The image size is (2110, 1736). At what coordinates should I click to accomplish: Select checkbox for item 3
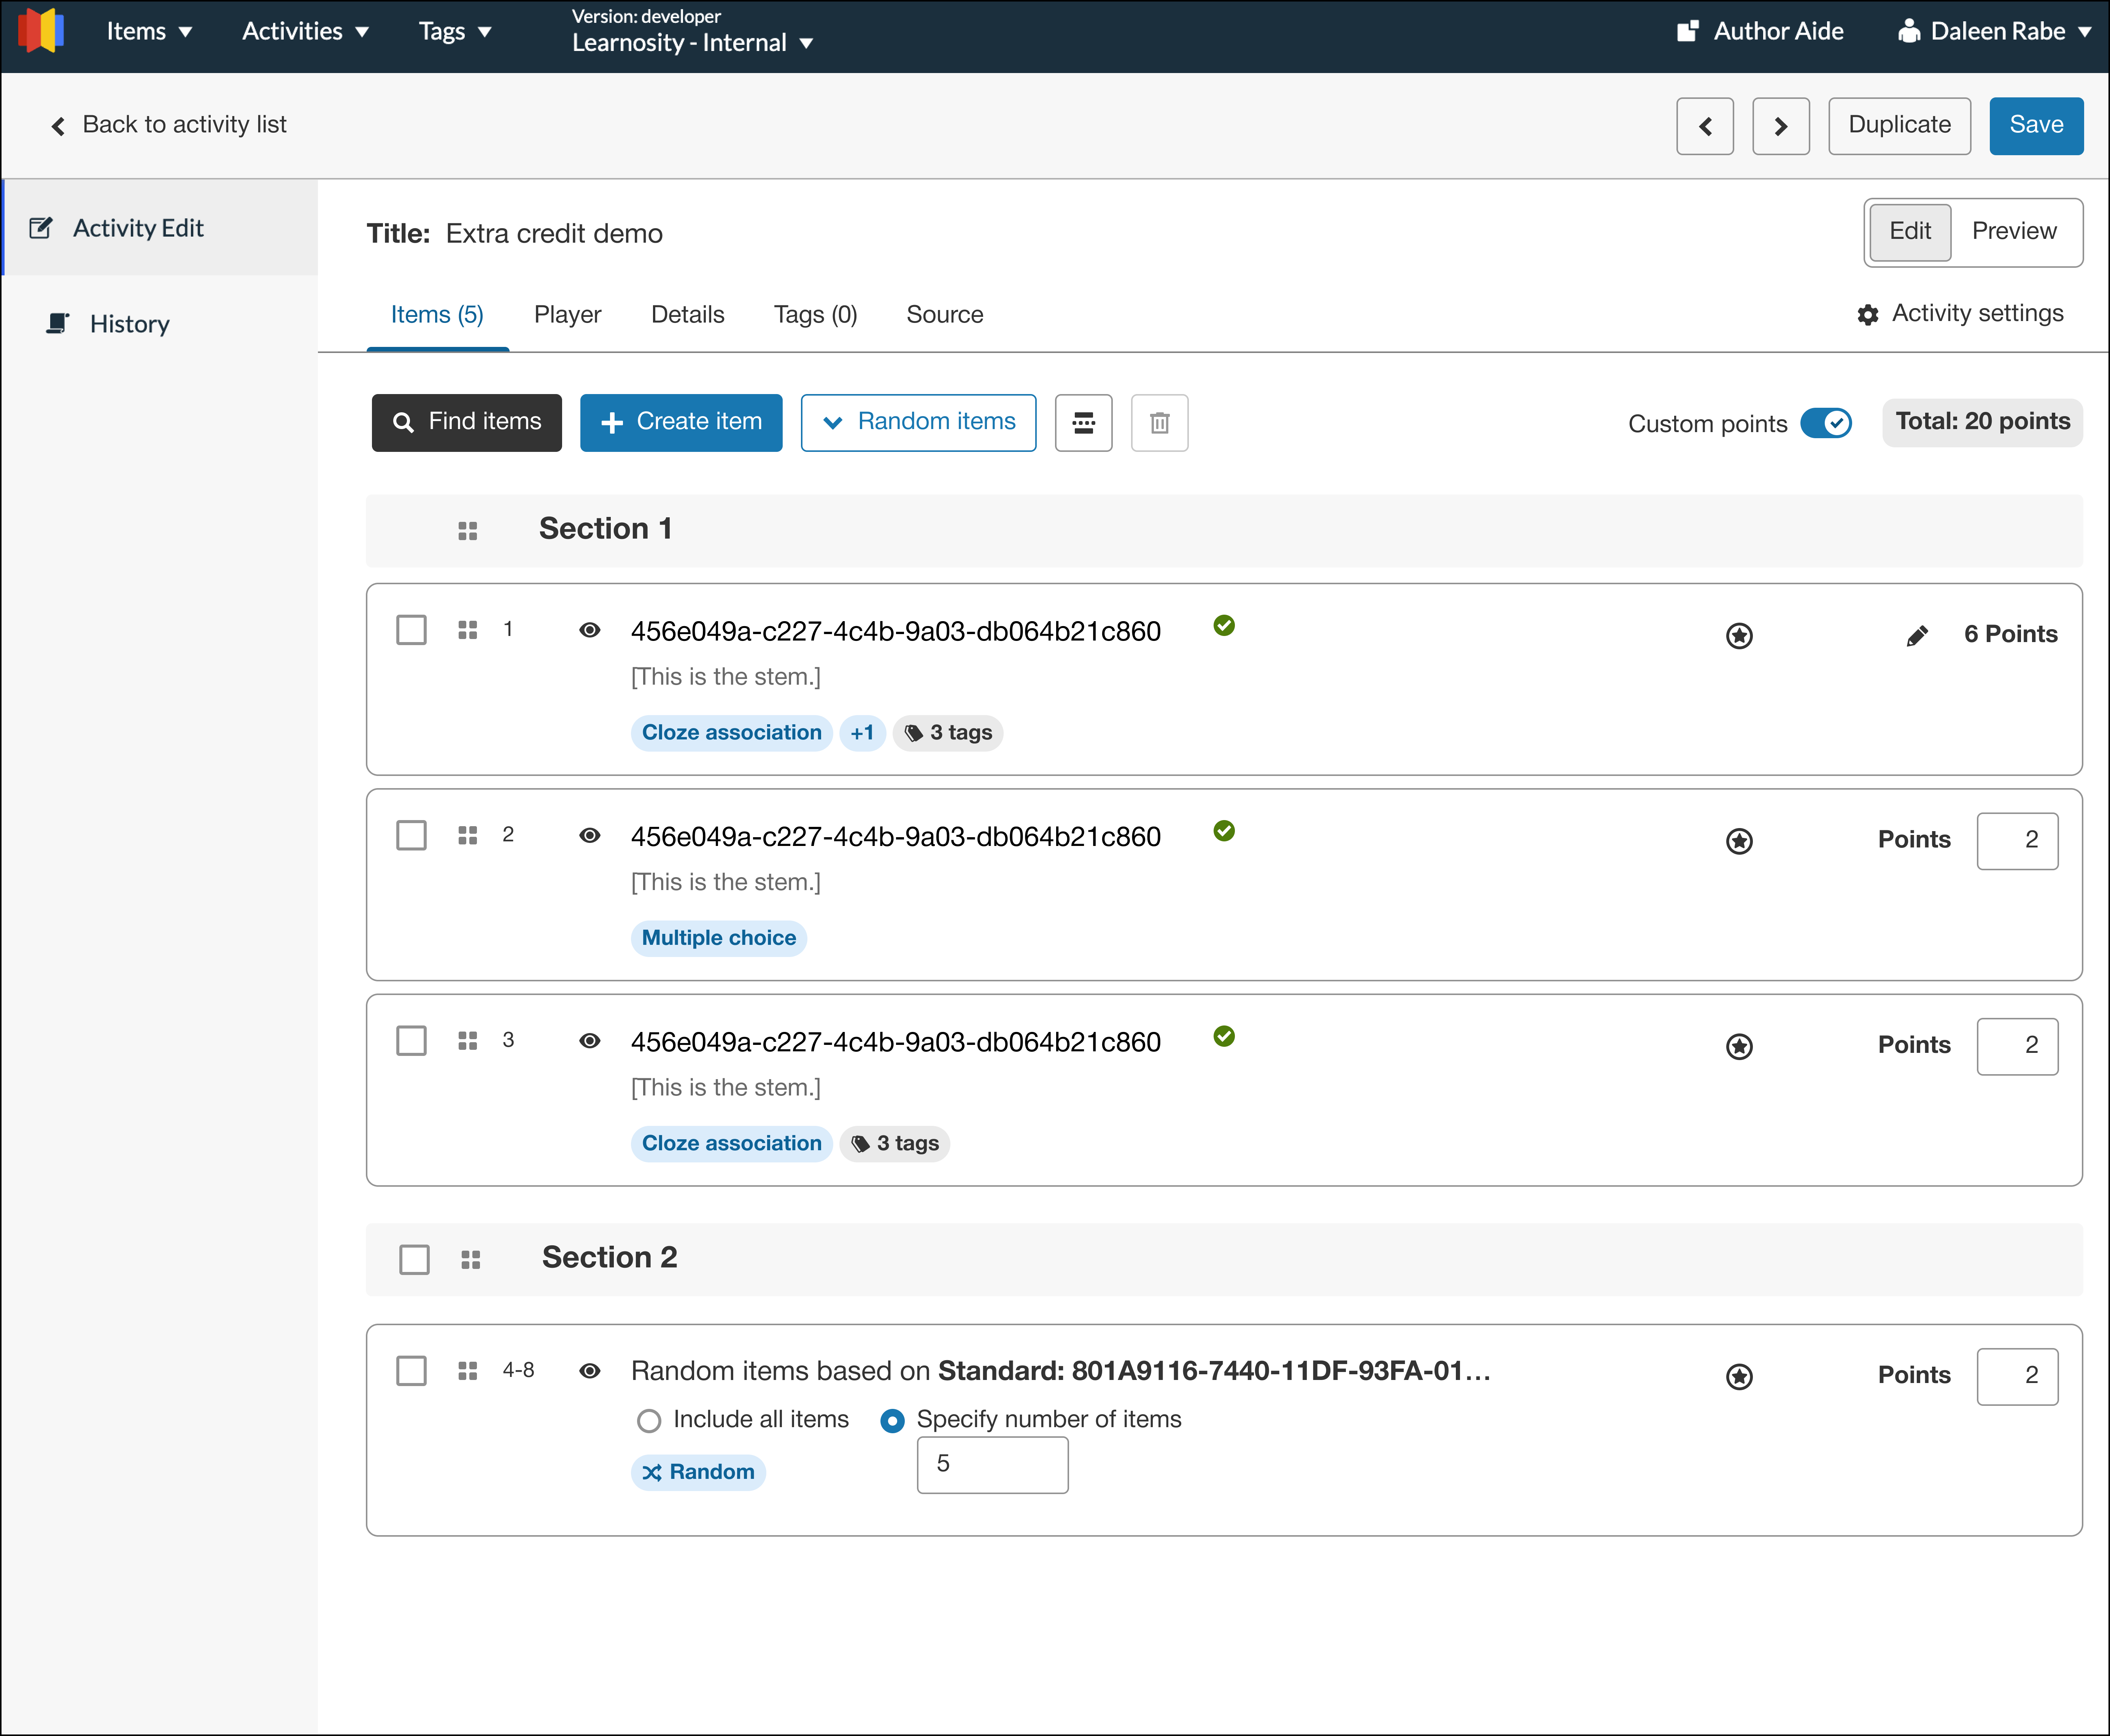click(x=411, y=1041)
